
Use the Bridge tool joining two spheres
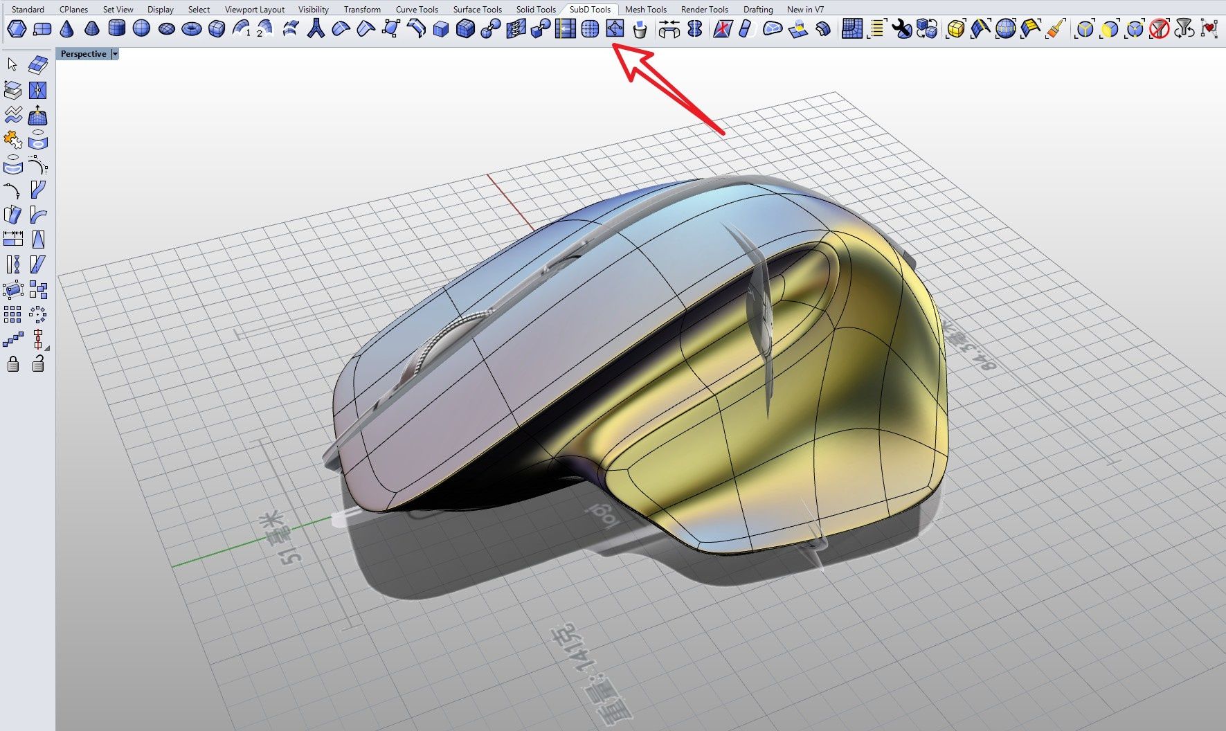click(x=490, y=28)
